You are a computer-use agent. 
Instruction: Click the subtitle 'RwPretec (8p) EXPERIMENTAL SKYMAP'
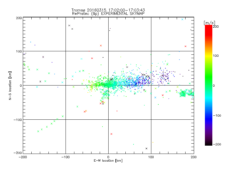pos(108,14)
